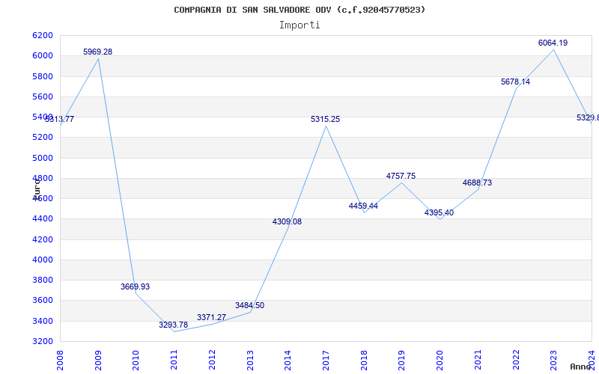Click the 2012 x-axis year label

coord(212,361)
